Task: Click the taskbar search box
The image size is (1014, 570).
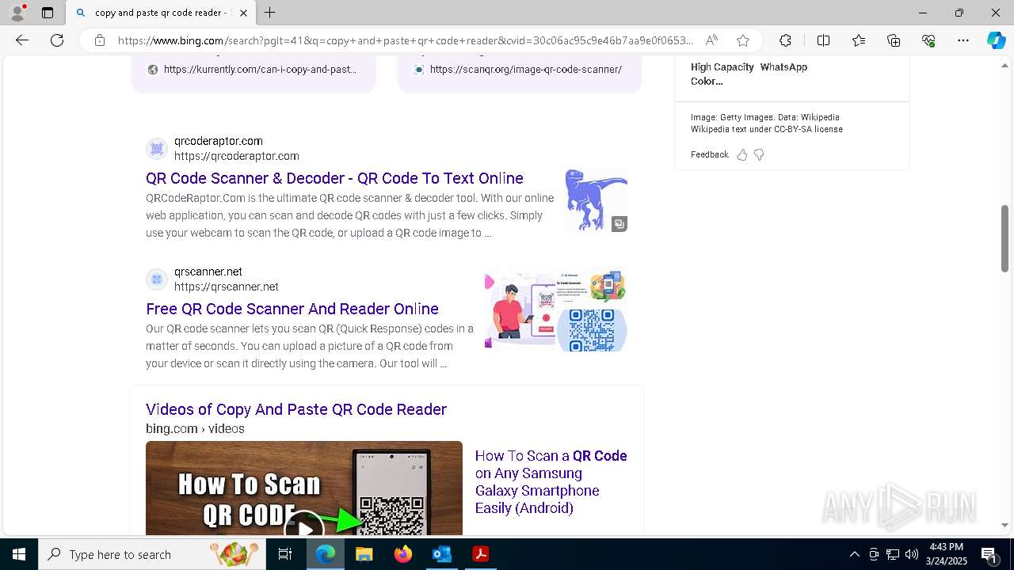Action: 152,554
